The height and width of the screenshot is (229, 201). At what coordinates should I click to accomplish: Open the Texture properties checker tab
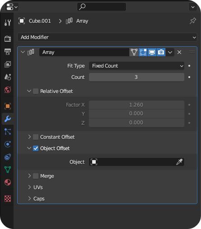click(x=8, y=199)
